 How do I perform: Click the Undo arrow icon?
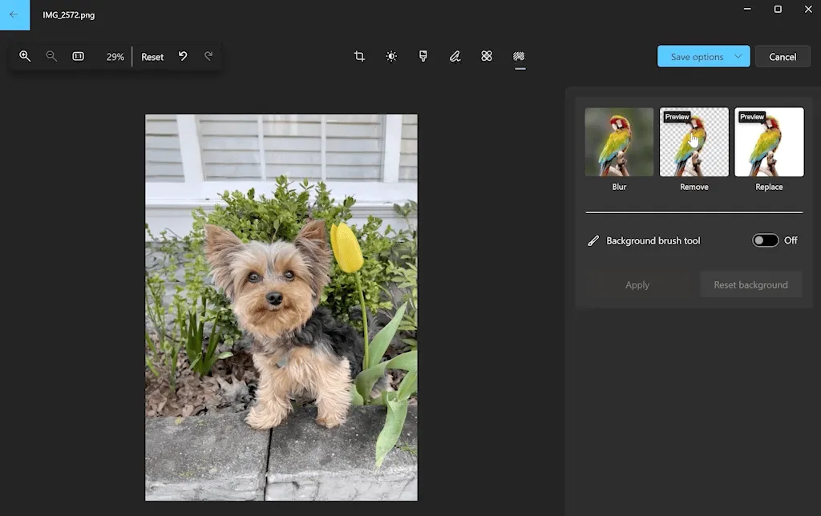(182, 56)
